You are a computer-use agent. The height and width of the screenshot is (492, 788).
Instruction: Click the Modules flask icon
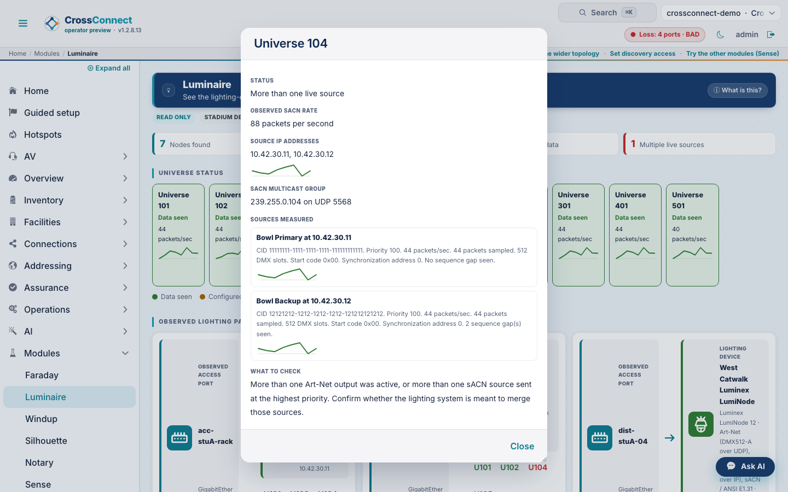point(13,353)
